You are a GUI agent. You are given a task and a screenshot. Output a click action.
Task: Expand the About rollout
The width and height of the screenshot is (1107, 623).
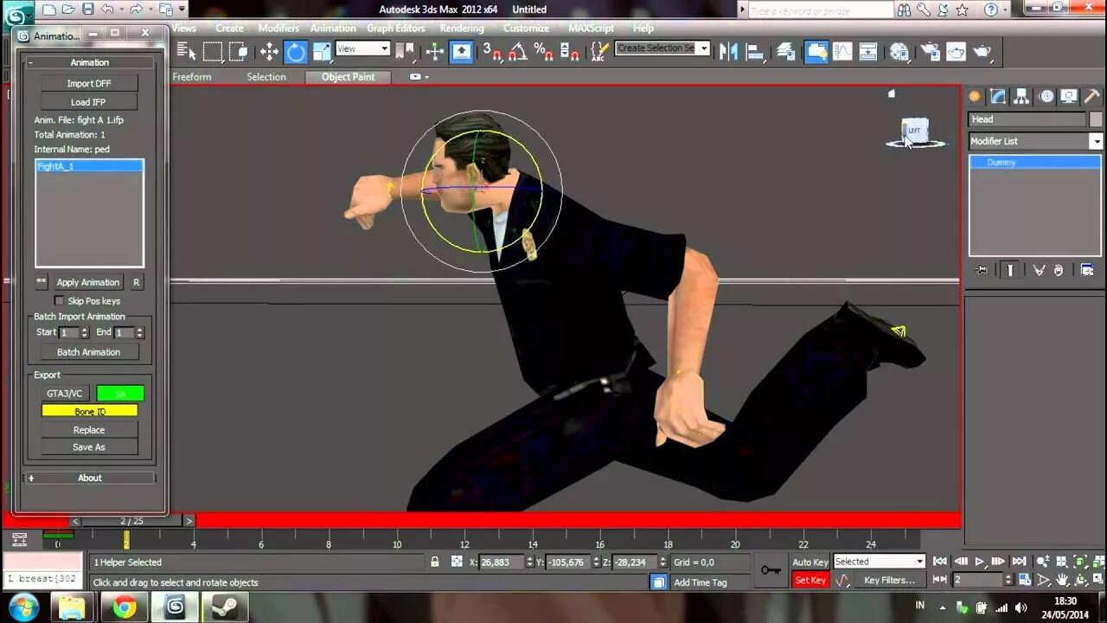coord(90,478)
